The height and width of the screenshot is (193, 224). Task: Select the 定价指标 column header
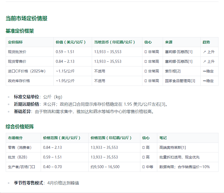click(x=15, y=42)
